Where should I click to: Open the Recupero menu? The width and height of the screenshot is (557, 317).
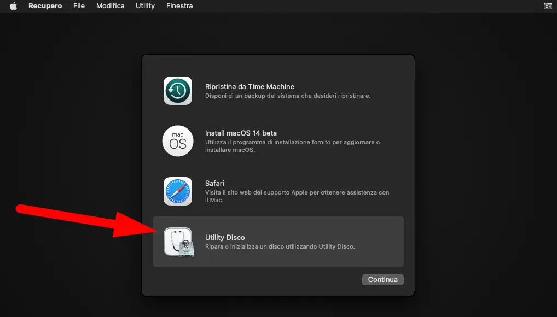pos(45,6)
